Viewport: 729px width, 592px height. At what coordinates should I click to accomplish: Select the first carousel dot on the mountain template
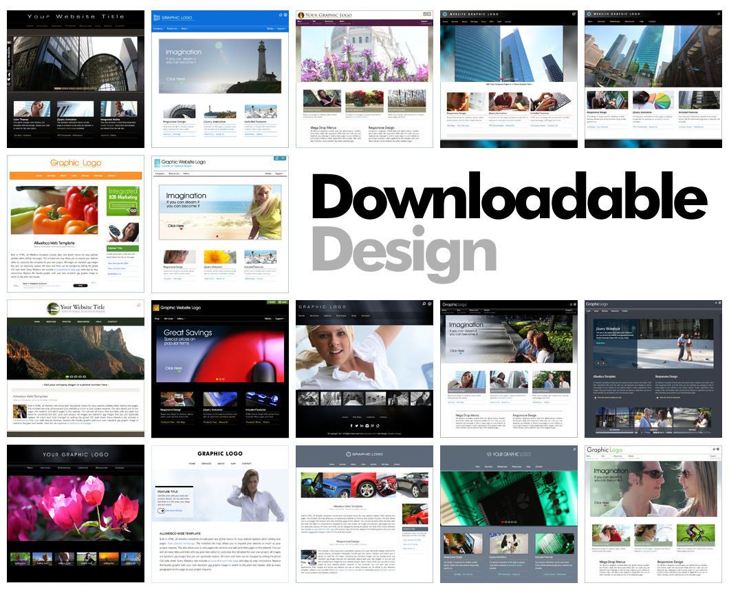tap(67, 377)
